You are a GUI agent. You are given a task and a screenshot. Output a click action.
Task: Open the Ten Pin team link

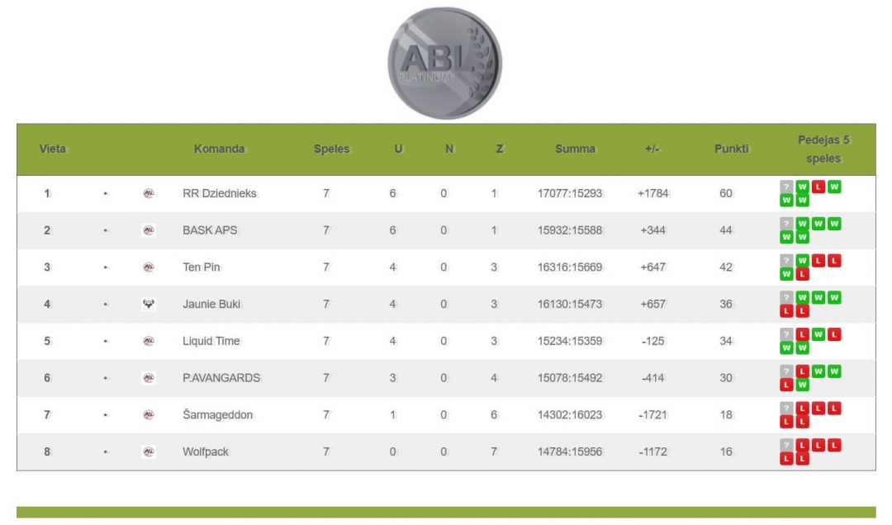(x=202, y=267)
